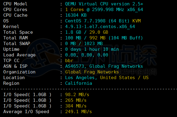Select the Total SWAP 1023 MB value

[93, 44]
